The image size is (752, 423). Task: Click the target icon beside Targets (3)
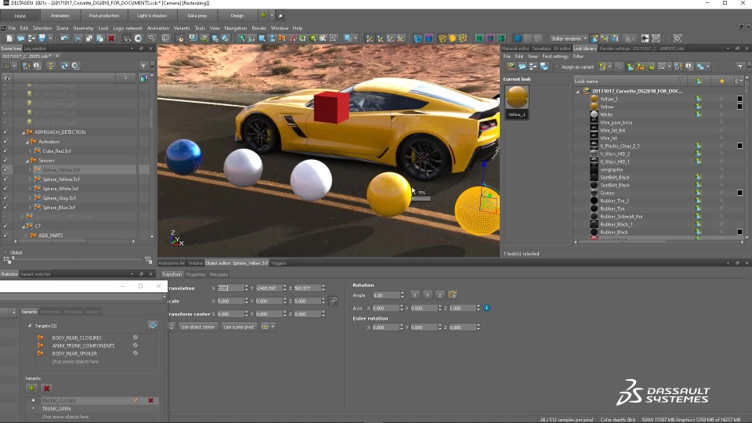tap(153, 325)
